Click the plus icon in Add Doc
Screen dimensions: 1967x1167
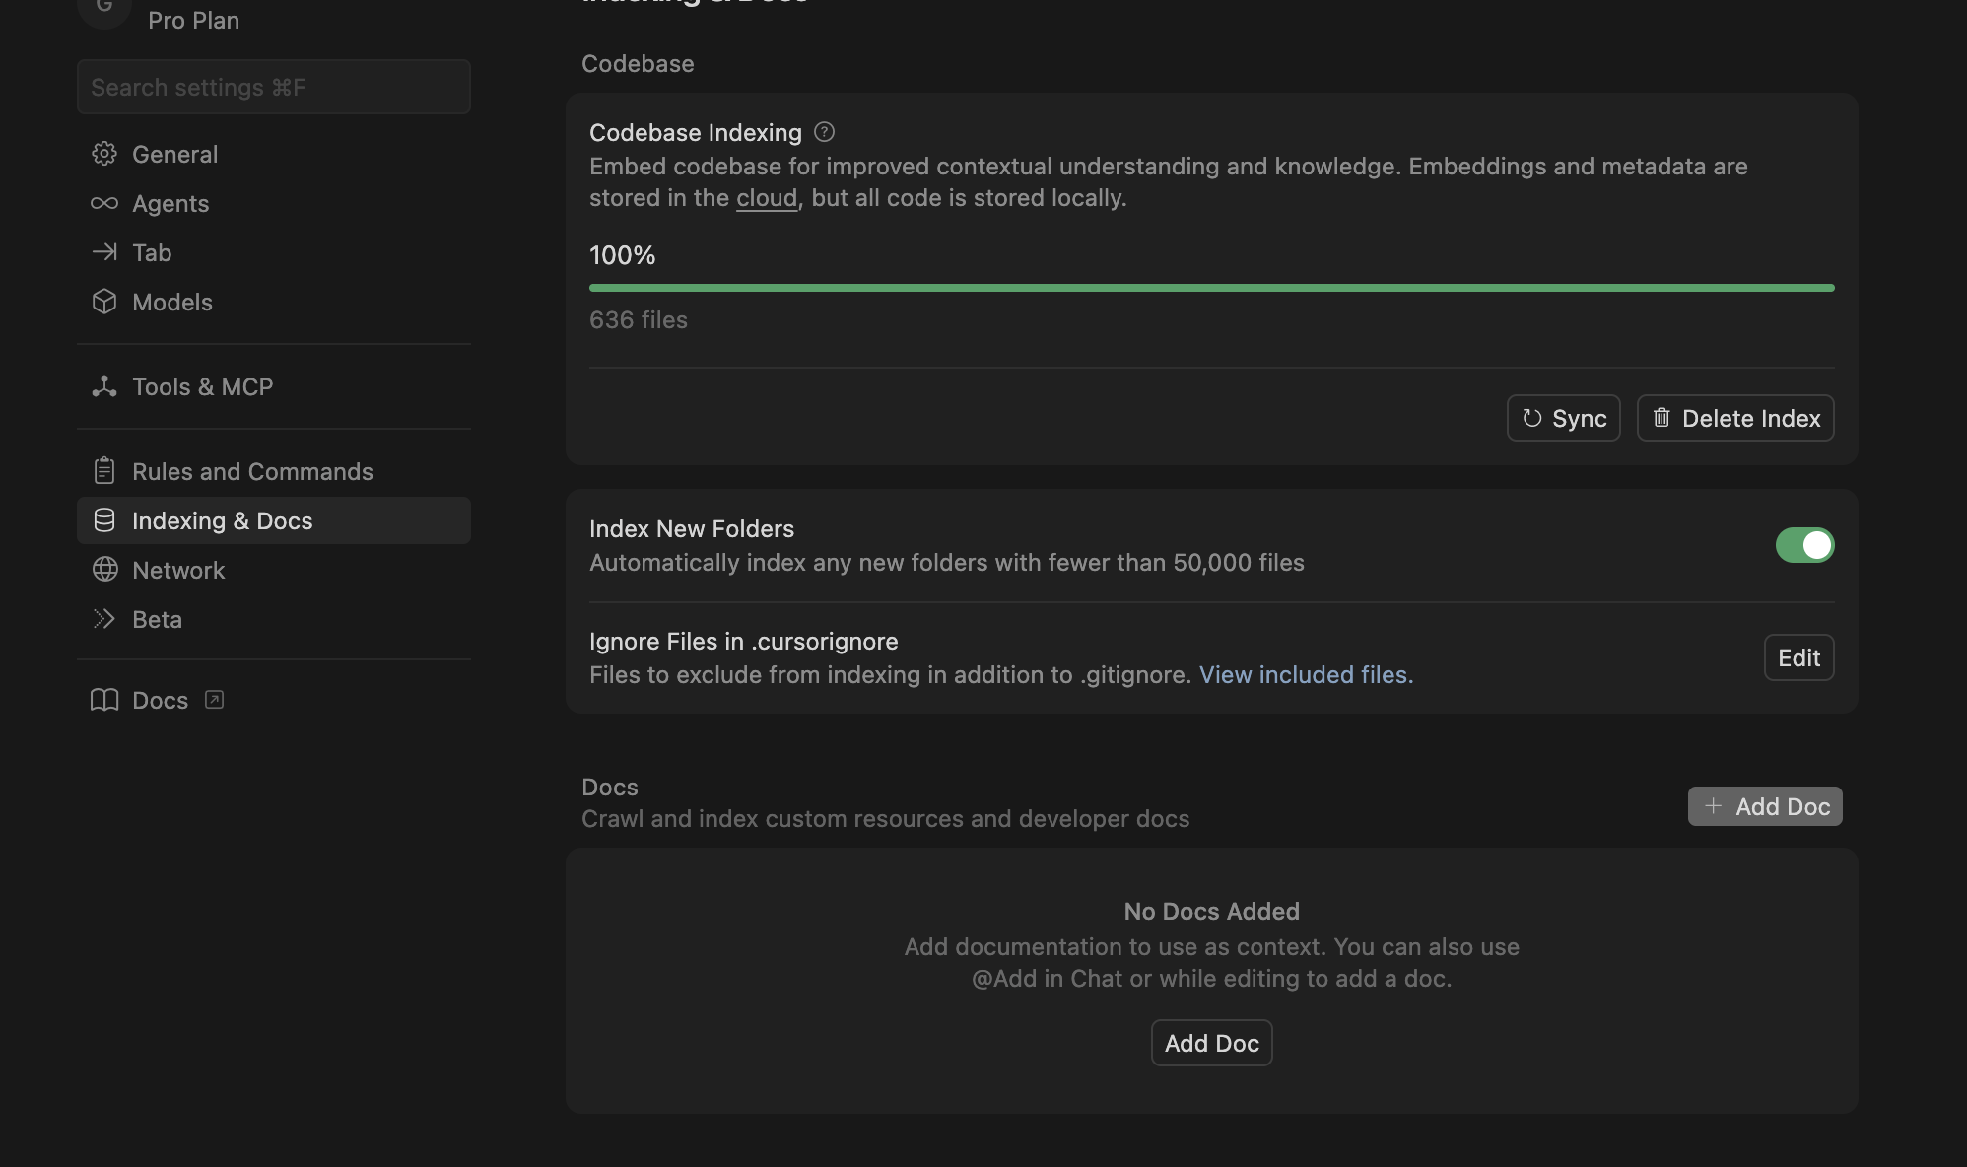(x=1714, y=806)
